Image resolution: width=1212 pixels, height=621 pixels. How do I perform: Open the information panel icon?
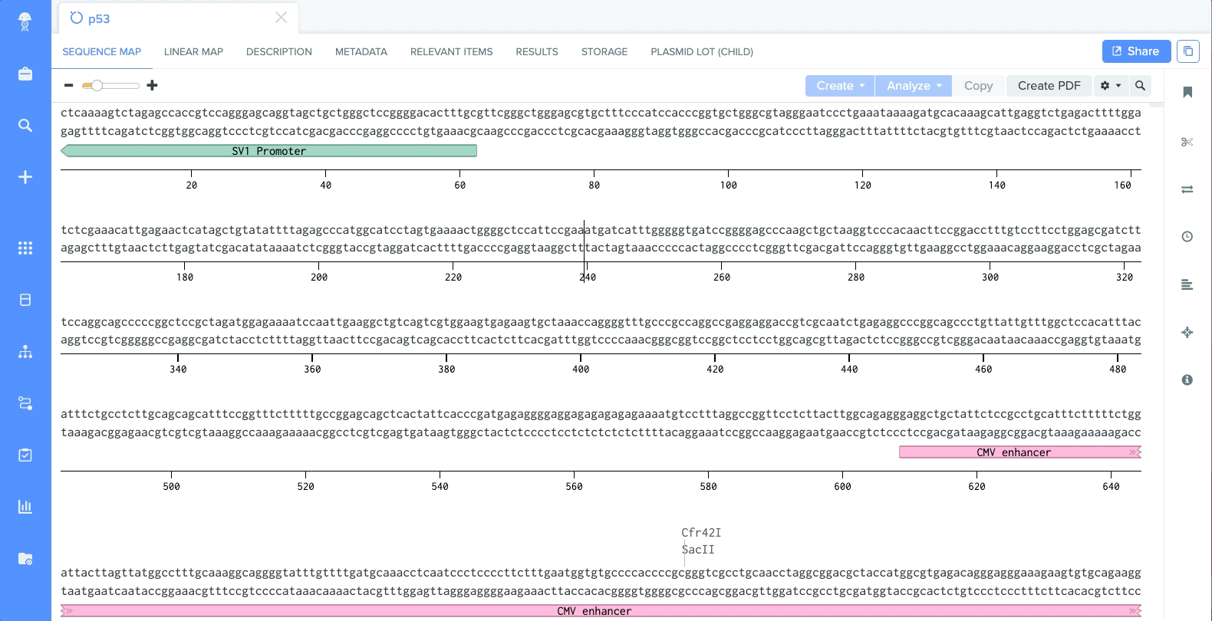(x=1187, y=379)
